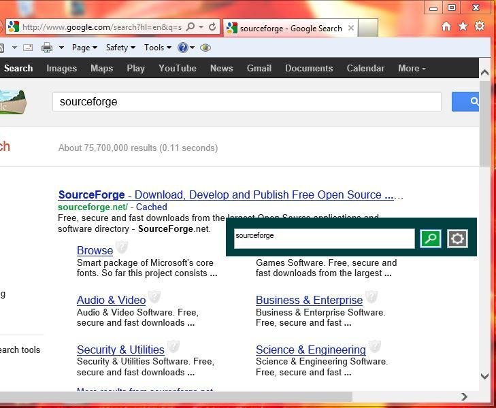
Task: Click the Google doodle logo
Action: point(13,102)
